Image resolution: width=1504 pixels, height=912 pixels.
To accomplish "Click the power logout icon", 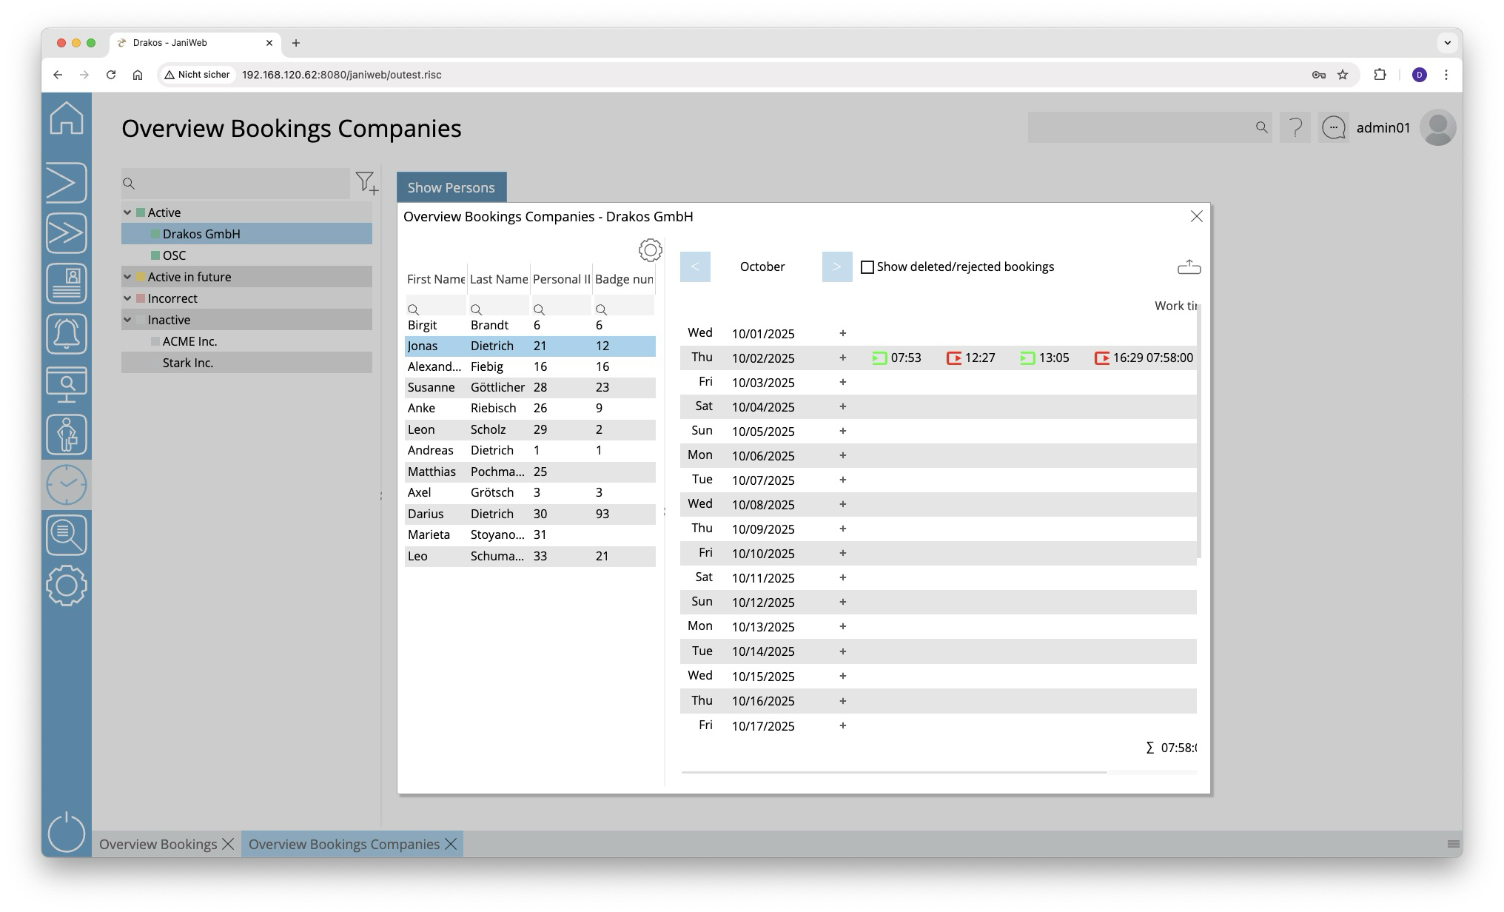I will [x=67, y=832].
